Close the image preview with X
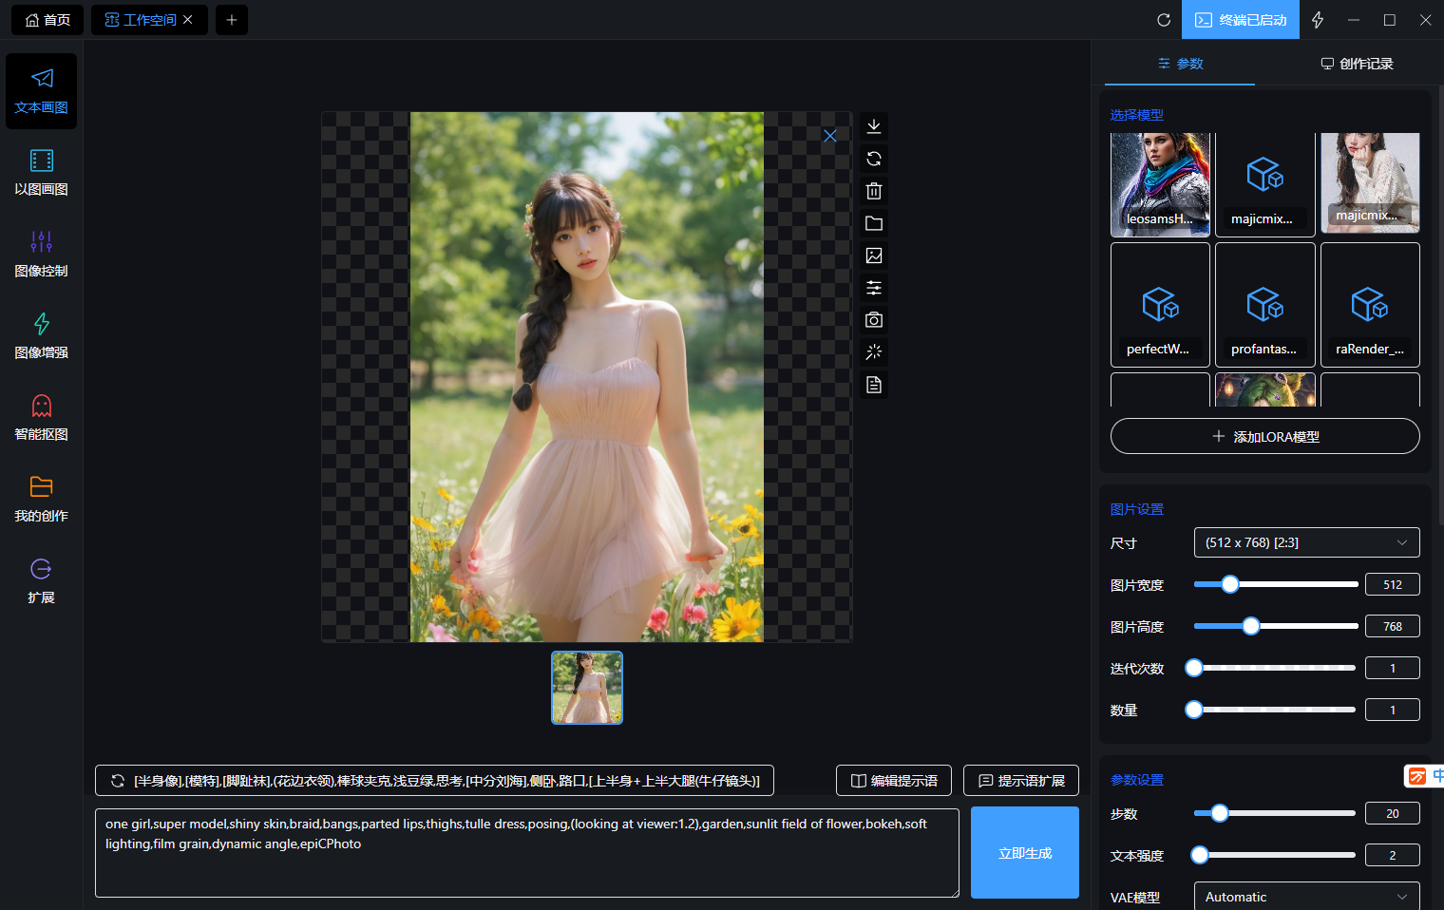The height and width of the screenshot is (910, 1444). tap(829, 136)
